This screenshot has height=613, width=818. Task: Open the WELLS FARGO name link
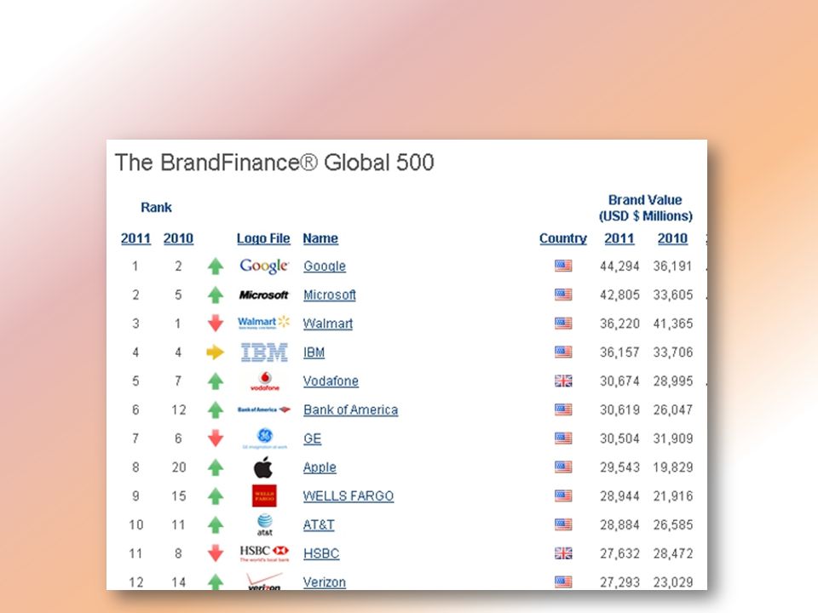pyautogui.click(x=349, y=496)
